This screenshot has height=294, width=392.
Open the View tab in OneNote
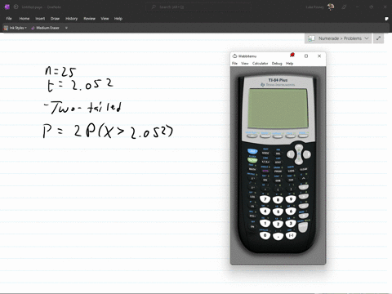[105, 19]
